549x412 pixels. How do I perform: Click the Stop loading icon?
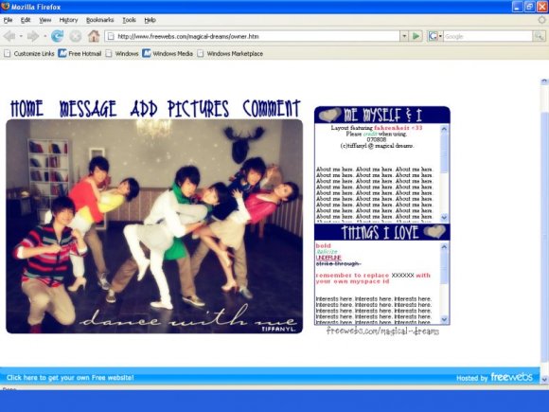tap(76, 36)
